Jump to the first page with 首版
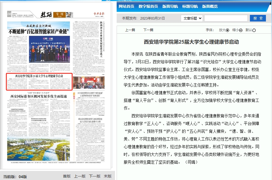Screen dimensions: 272x180 (x=67, y=176)
